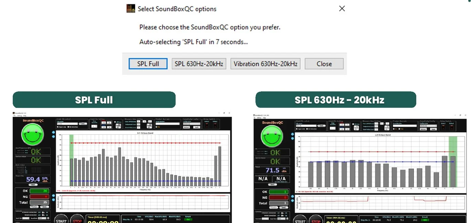The image size is (471, 223).
Task: Open Setting menu in SPL 630Hz-20kHz window
Action: pos(259,118)
